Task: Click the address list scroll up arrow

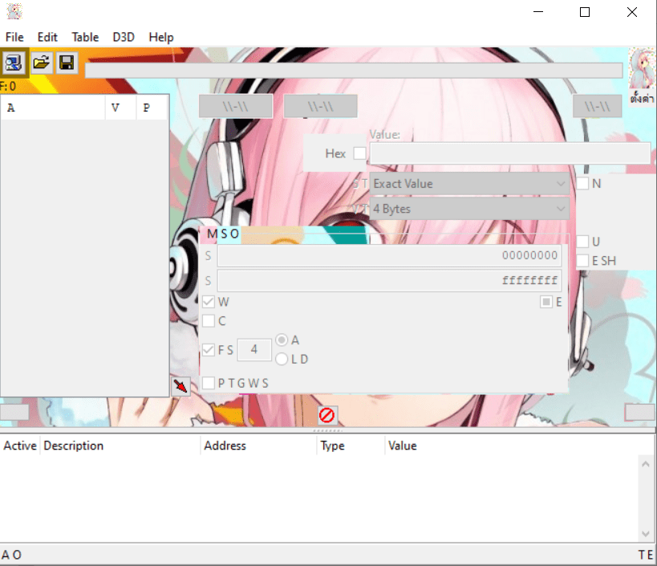Action: click(646, 464)
